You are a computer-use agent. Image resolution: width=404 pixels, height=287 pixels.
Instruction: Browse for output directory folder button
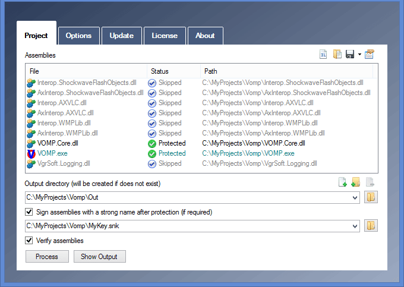371,197
